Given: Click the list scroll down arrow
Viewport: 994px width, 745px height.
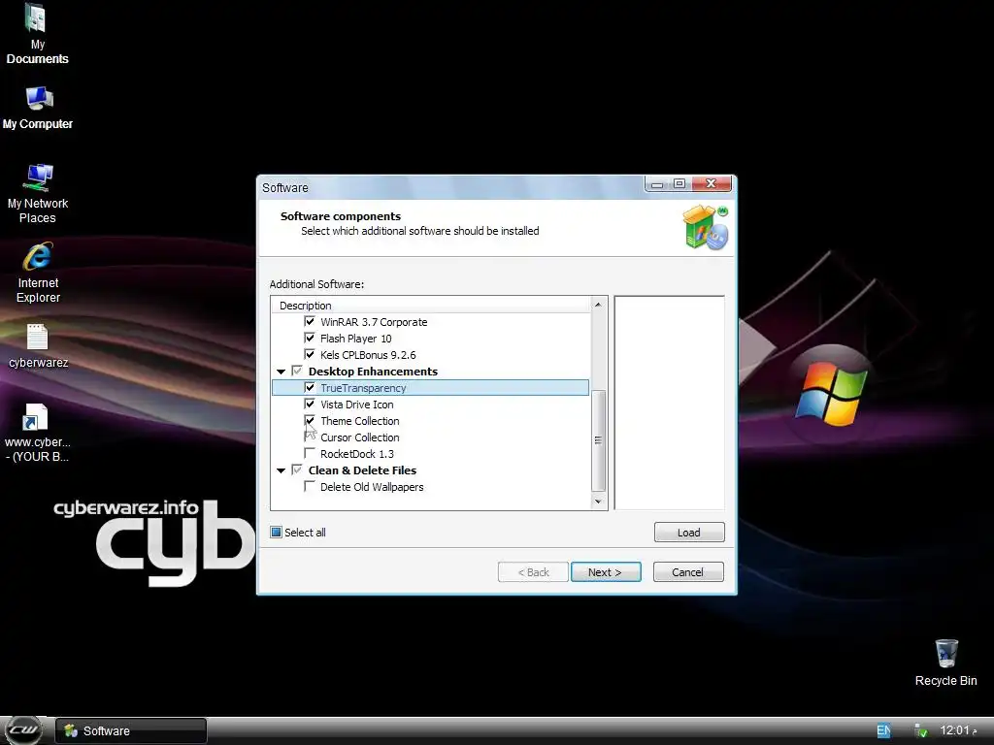Looking at the screenshot, I should [598, 502].
